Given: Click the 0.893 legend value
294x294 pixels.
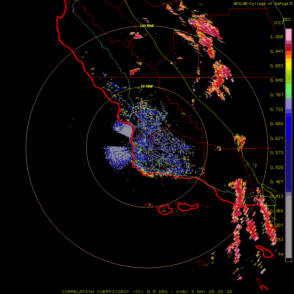Looking at the screenshot, I should pyautogui.click(x=277, y=66).
